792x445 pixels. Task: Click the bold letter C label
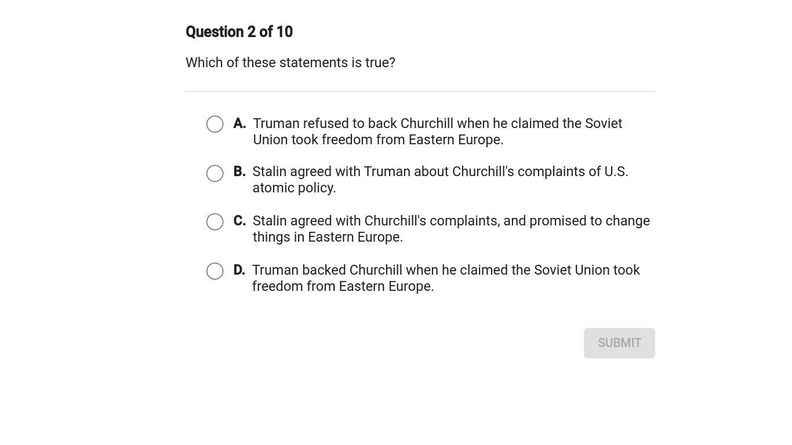[x=239, y=221]
